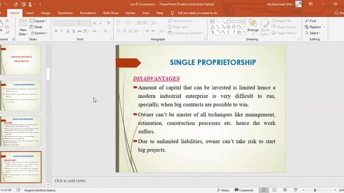Toggle Strikethrough formatting
This screenshot has height=193, width=344.
click(80, 31)
